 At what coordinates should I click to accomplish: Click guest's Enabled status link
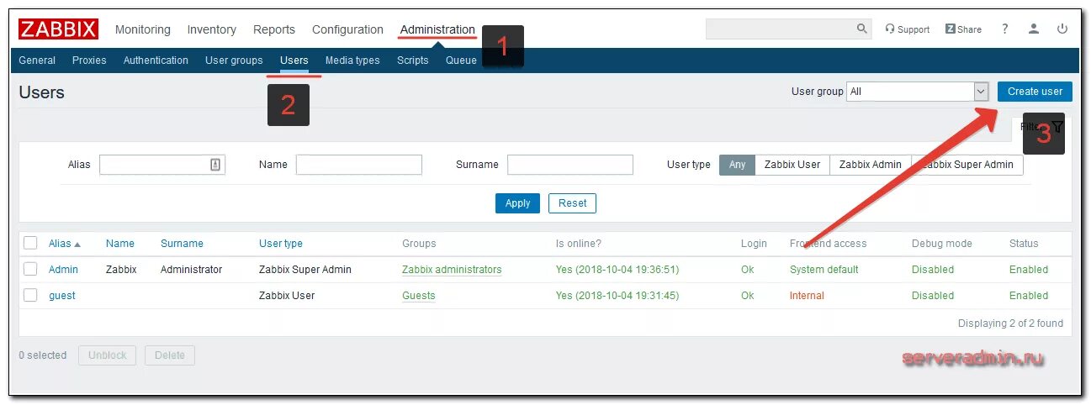[x=1029, y=296]
